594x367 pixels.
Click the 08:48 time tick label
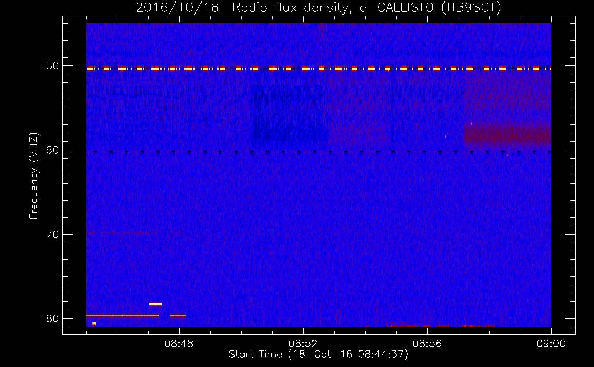click(x=179, y=344)
